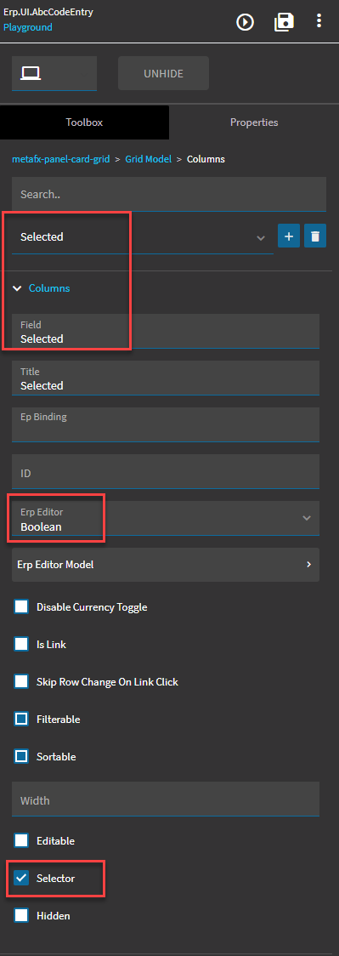
Task: Enable the Is Link checkbox
Action: 21,644
